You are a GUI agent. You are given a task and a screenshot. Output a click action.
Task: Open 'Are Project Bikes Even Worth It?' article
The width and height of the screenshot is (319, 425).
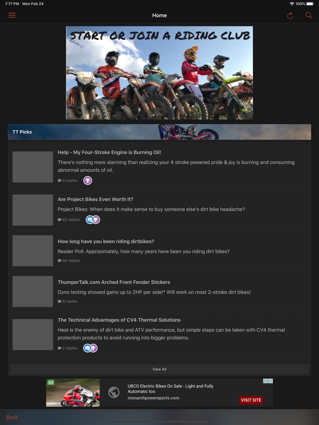[x=95, y=199]
